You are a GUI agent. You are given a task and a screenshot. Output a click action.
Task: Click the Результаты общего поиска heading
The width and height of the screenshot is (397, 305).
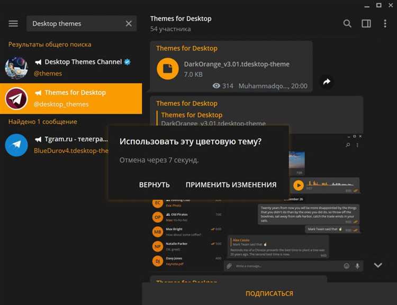pos(50,44)
